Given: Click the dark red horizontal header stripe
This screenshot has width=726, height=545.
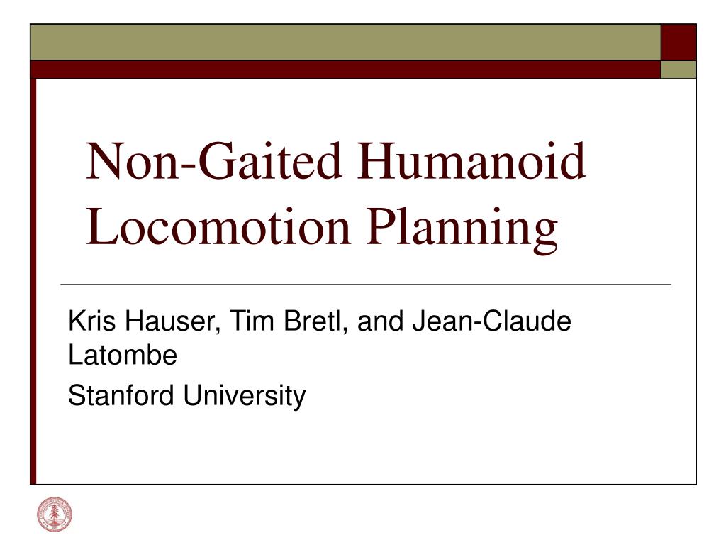Looking at the screenshot, I should coord(345,70).
